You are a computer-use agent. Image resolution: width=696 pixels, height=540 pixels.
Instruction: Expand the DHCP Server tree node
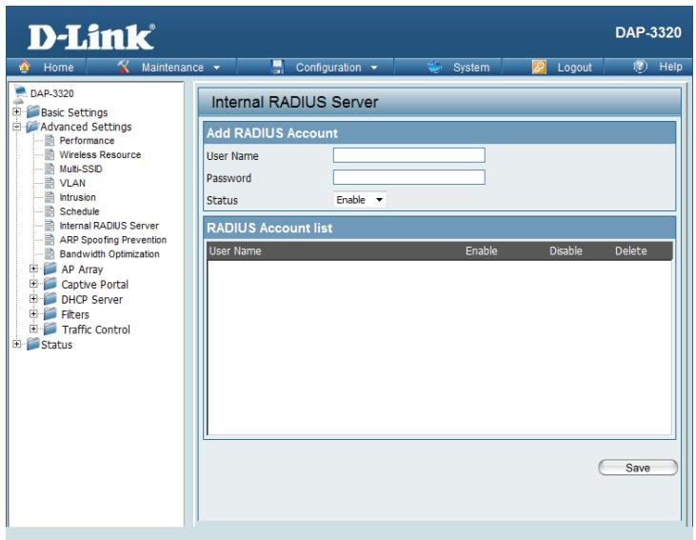point(33,299)
